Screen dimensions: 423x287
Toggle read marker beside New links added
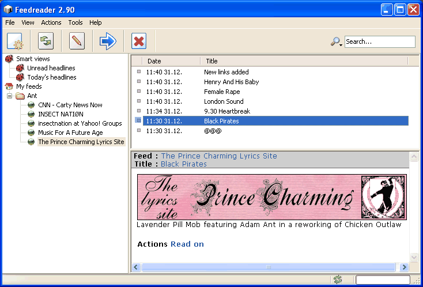click(x=138, y=72)
